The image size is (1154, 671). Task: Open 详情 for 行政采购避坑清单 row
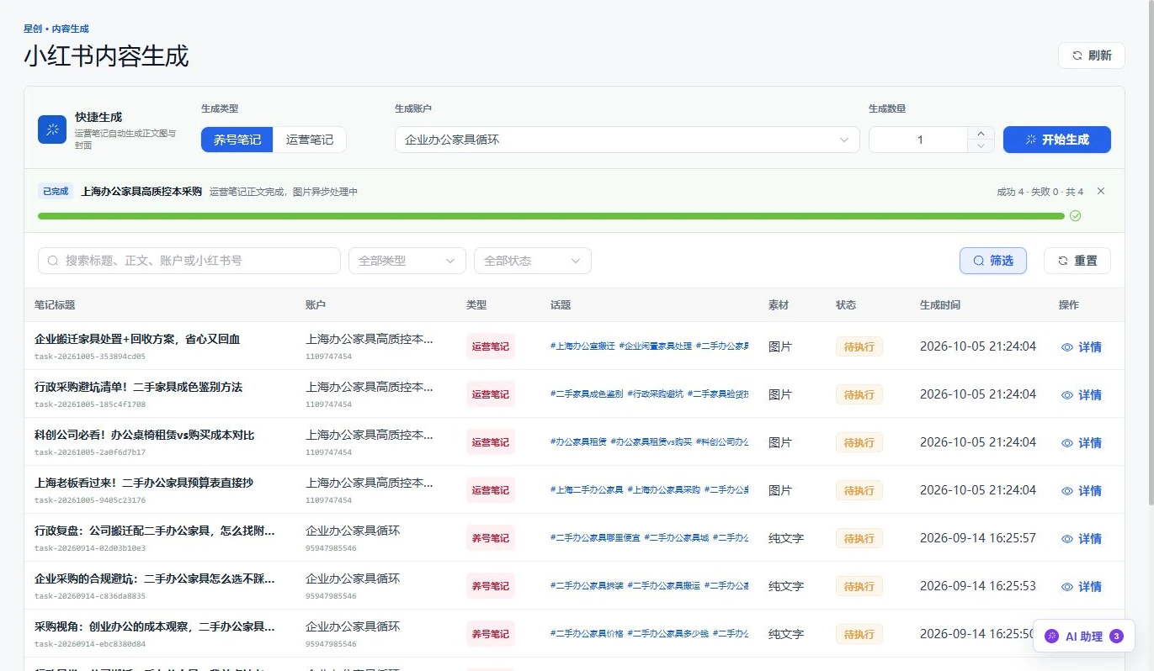click(1082, 394)
